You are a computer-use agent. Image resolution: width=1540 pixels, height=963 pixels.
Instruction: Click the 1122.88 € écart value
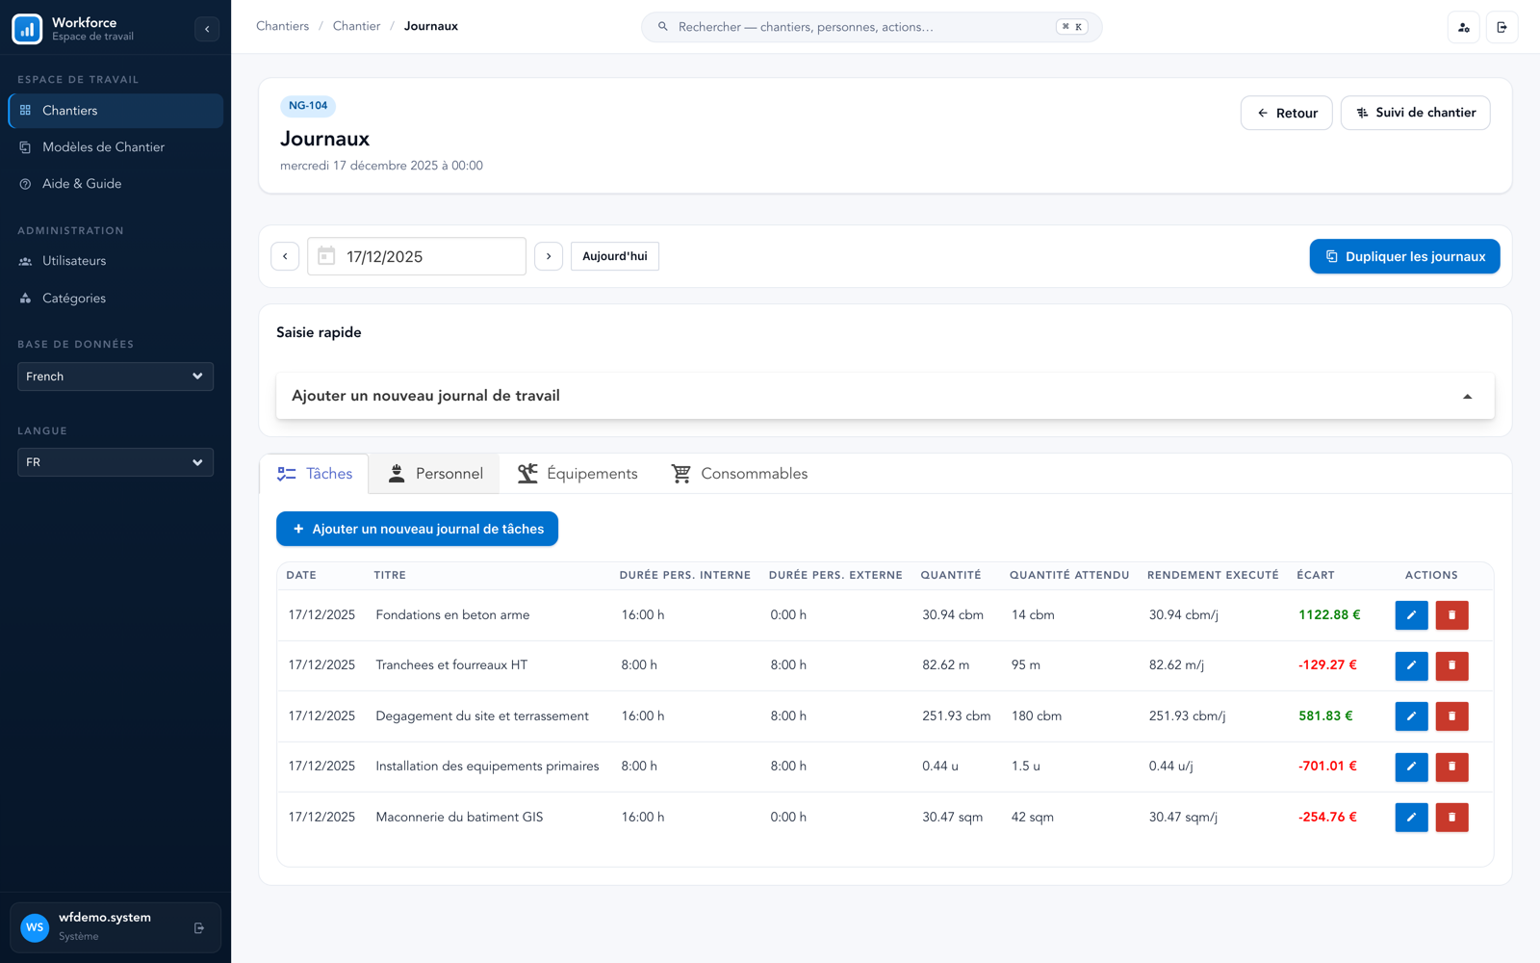click(x=1329, y=614)
